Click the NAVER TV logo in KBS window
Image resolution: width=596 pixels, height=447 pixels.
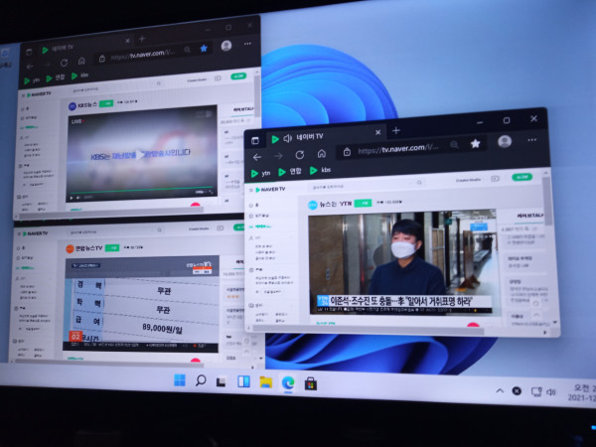pos(39,94)
